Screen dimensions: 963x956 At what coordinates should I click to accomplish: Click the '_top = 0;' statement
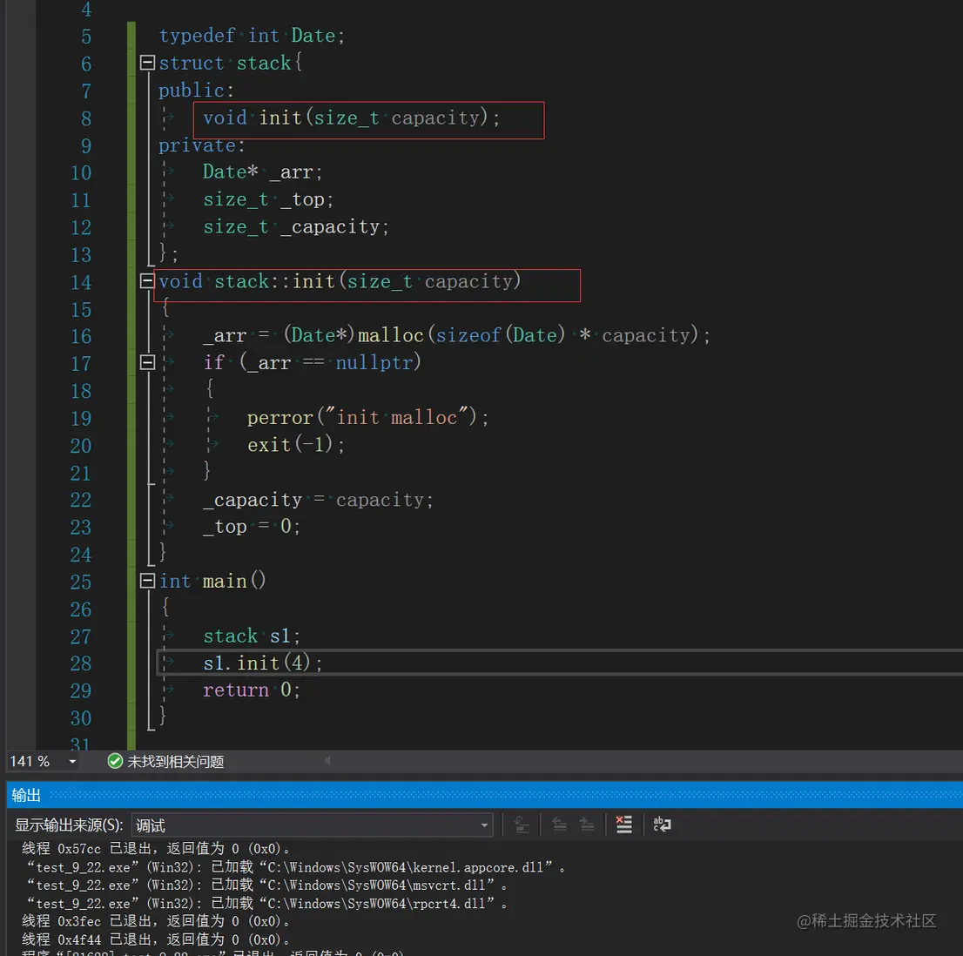(252, 527)
